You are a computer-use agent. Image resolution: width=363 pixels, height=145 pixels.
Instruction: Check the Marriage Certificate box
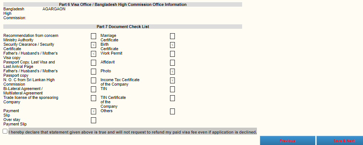click(173, 36)
